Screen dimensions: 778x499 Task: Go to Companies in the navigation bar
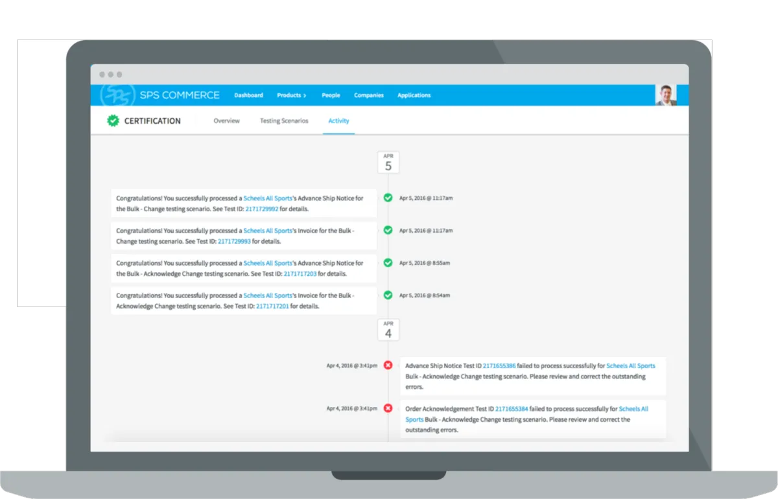[369, 95]
